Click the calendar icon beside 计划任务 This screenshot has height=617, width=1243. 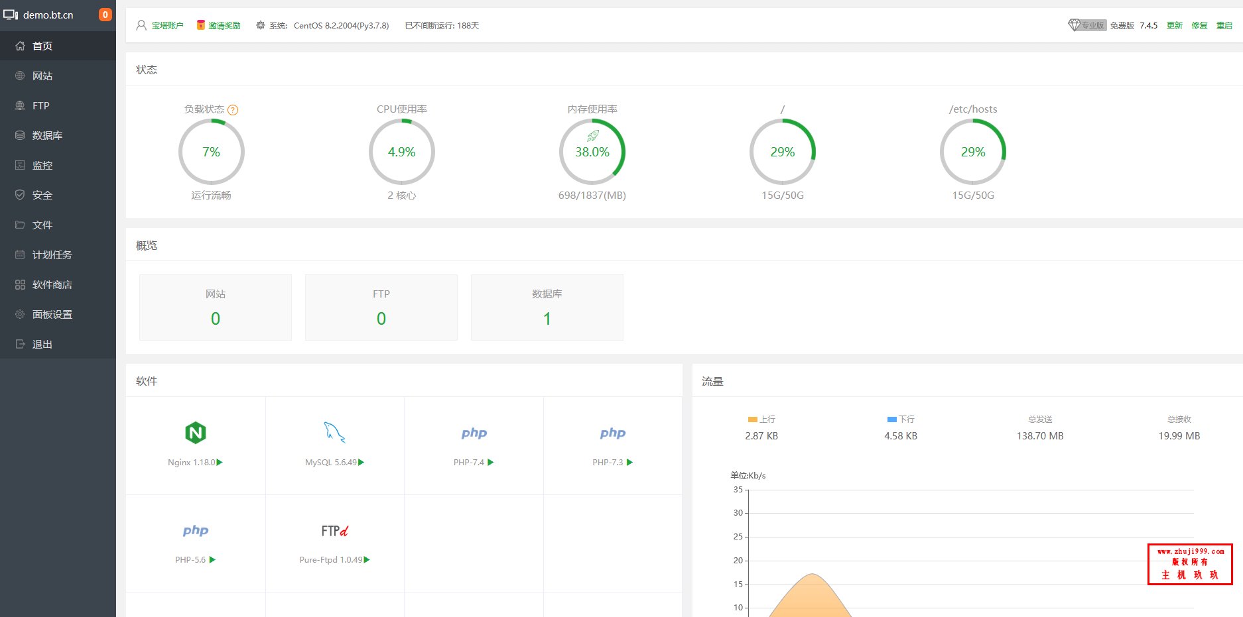tap(20, 254)
